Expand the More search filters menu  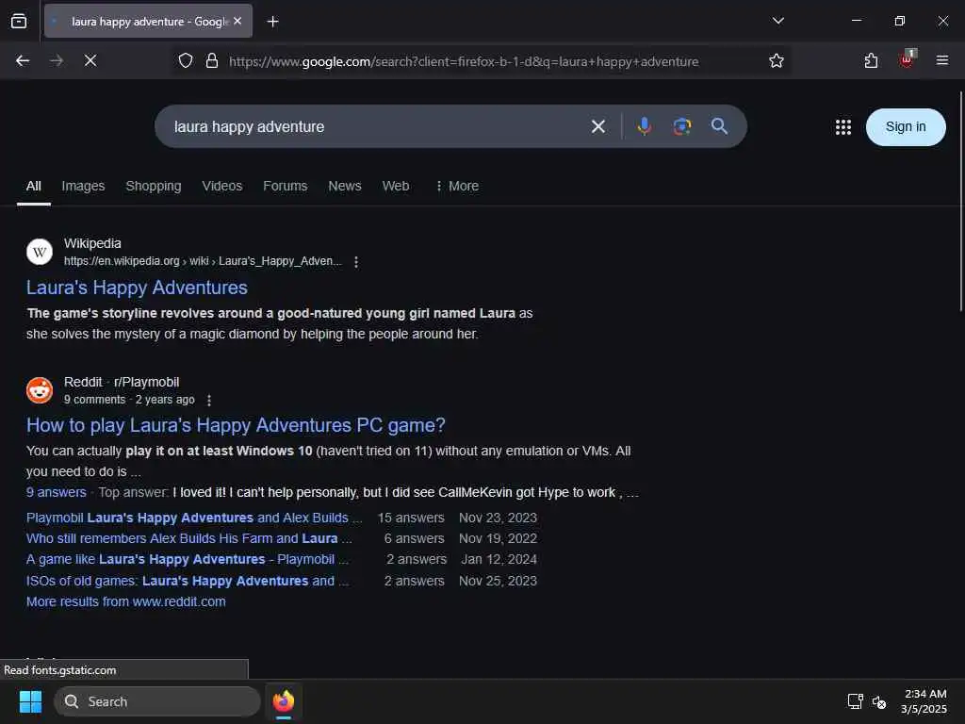(x=457, y=186)
